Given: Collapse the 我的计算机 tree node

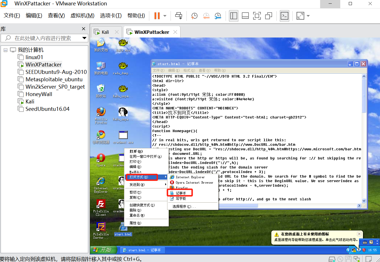Looking at the screenshot, I should 5,50.
